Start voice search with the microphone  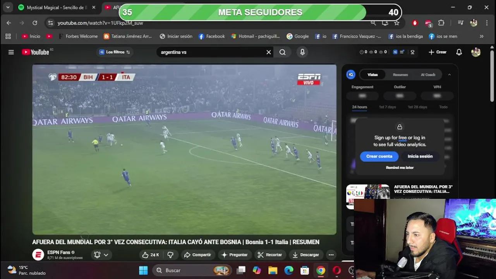click(302, 52)
